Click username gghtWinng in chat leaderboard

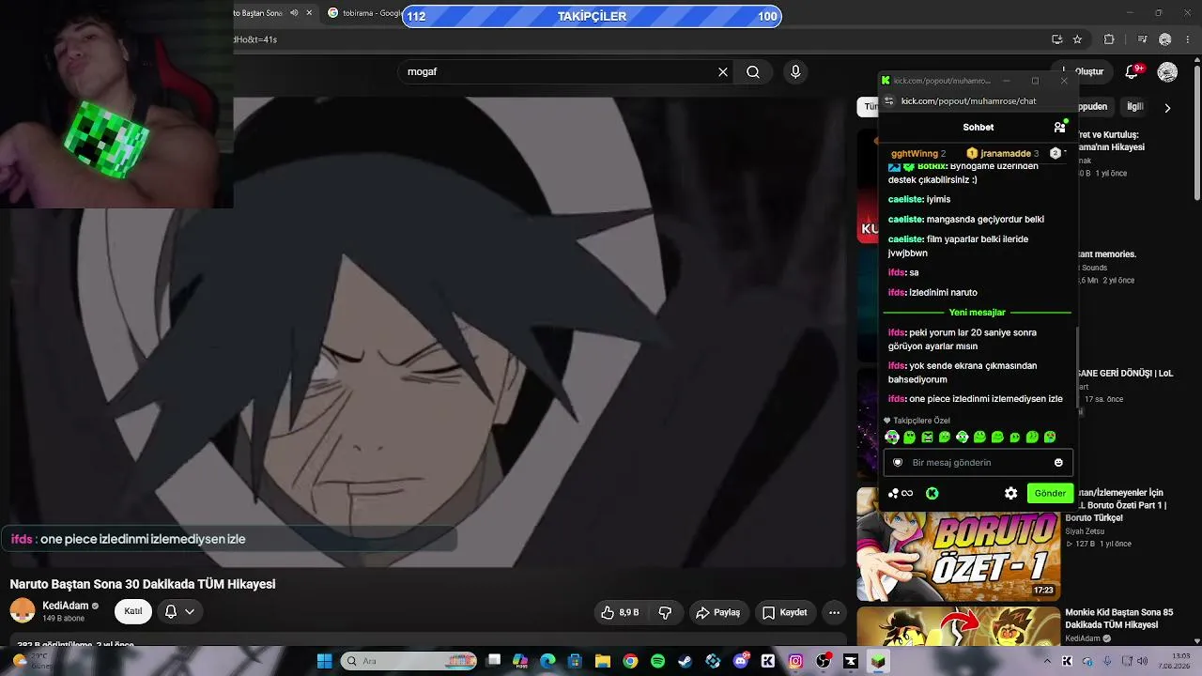[x=915, y=153]
